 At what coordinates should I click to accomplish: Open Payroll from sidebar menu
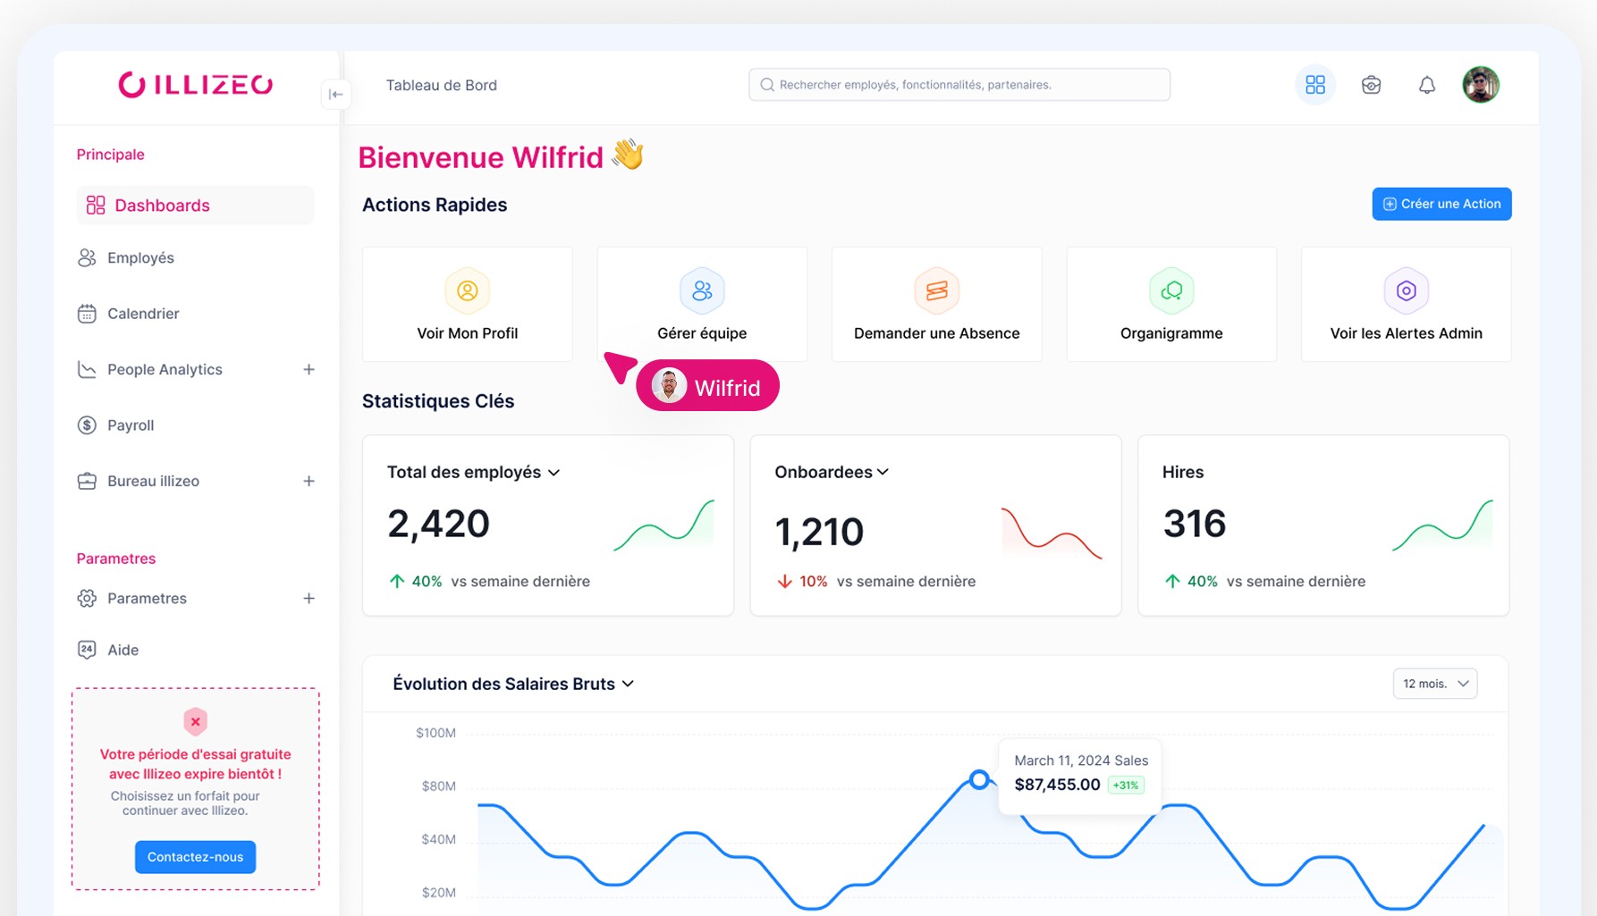[131, 425]
